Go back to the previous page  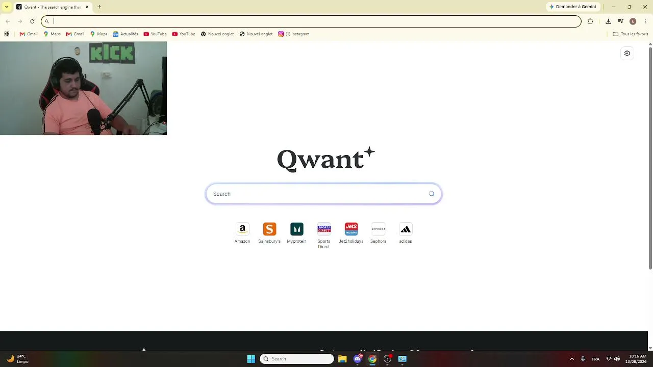8,21
